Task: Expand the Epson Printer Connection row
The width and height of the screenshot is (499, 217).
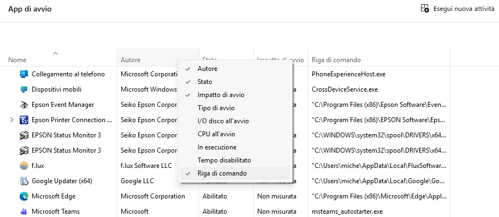Action: [x=12, y=120]
